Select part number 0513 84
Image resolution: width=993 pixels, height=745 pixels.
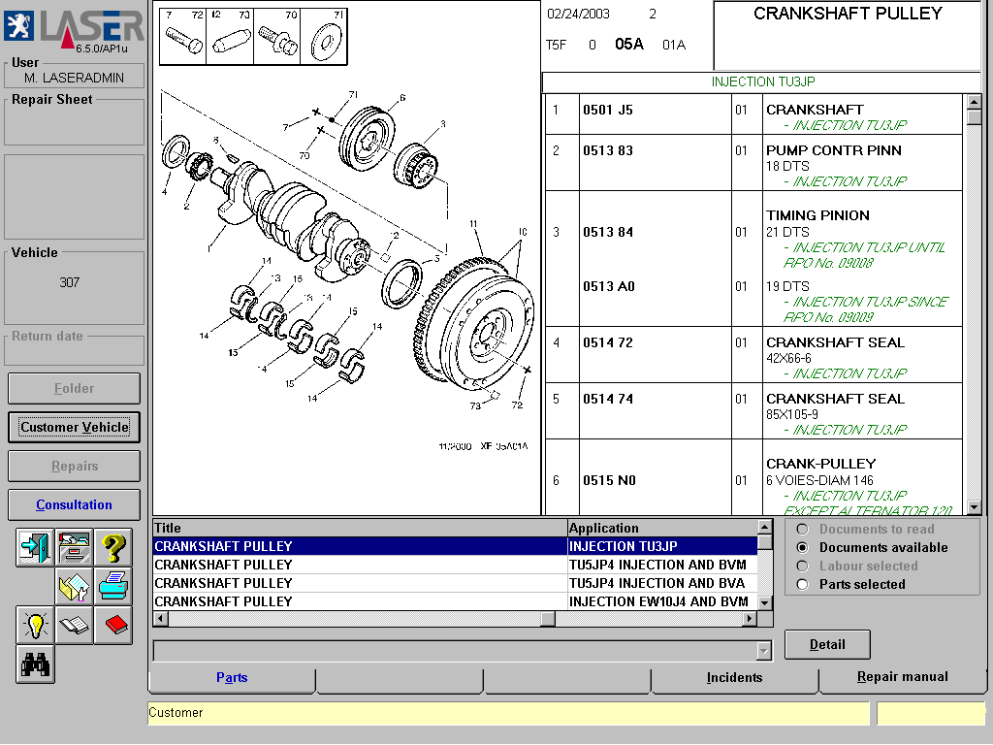pyautogui.click(x=608, y=233)
